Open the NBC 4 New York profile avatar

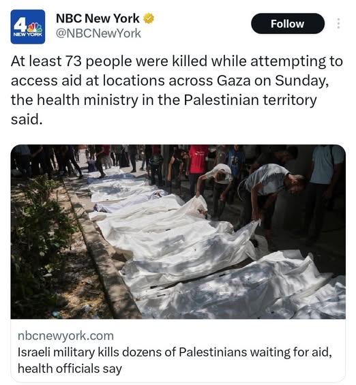[x=28, y=27]
